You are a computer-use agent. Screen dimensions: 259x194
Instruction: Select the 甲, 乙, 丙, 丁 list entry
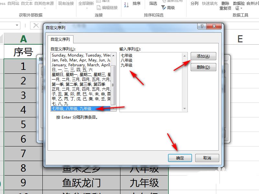pyautogui.click(x=81, y=99)
